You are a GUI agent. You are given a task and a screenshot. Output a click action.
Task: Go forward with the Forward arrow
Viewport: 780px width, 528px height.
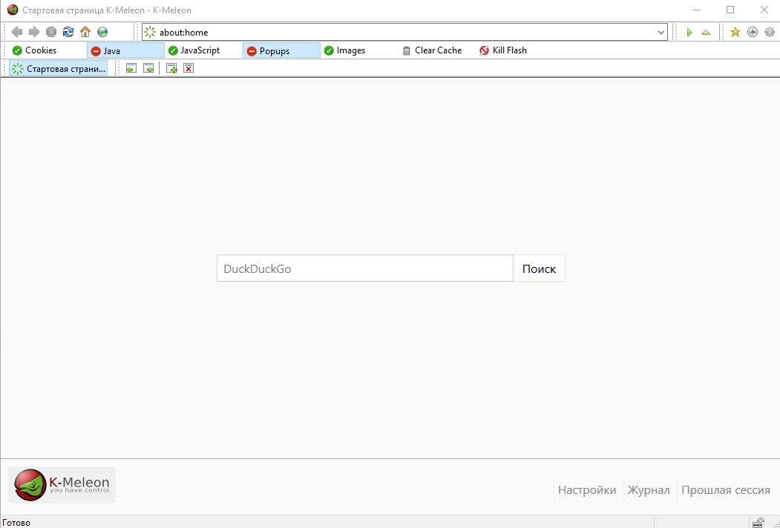coord(34,33)
